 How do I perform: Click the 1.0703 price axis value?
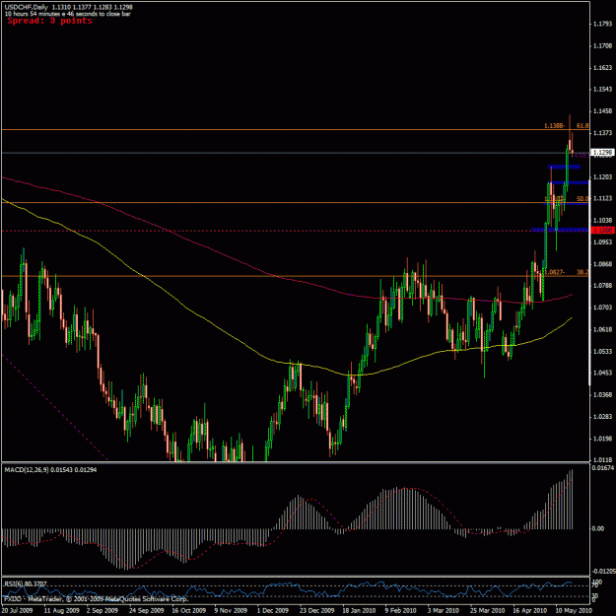coord(602,308)
